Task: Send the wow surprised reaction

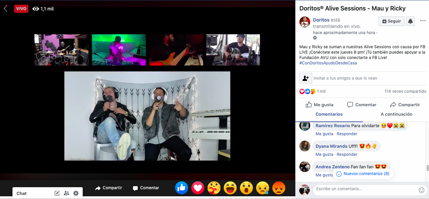Action: (246, 188)
